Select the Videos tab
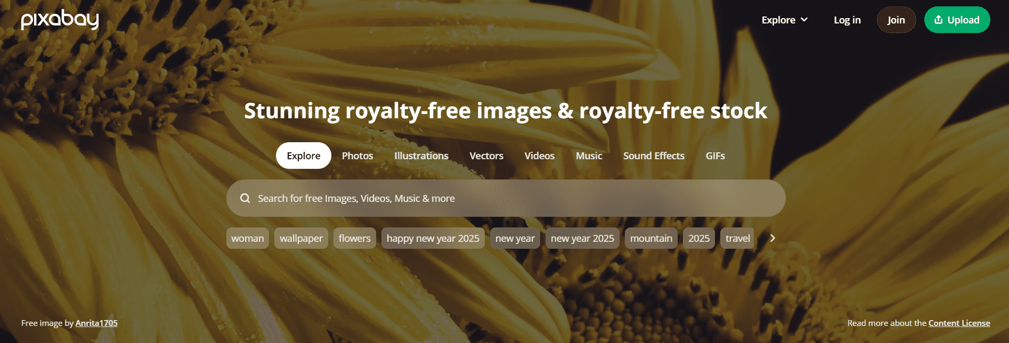Screen dimensions: 1009x343 [x=540, y=156]
